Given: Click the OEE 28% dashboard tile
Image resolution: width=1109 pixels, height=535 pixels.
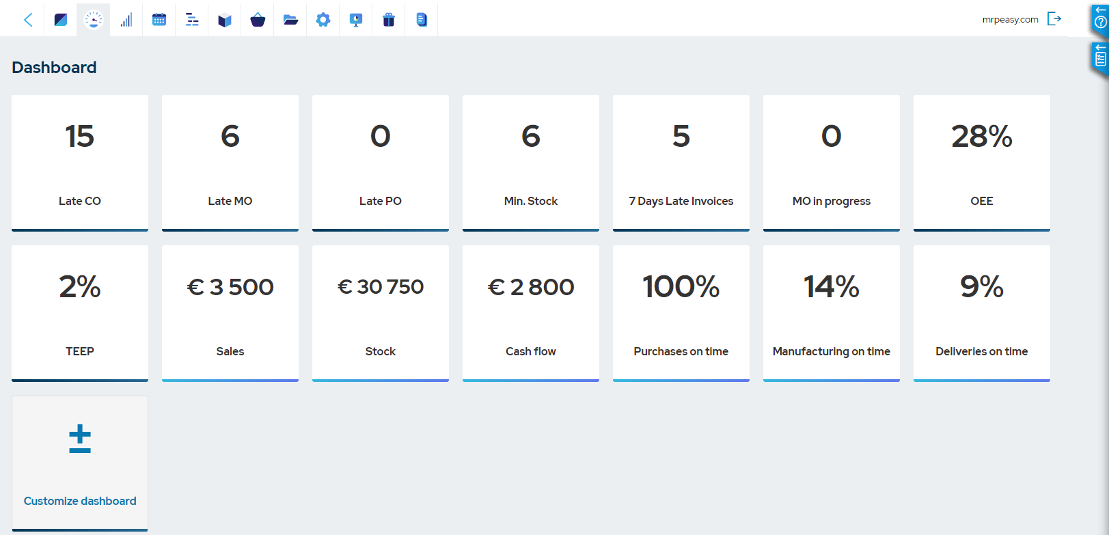Looking at the screenshot, I should click(x=981, y=163).
